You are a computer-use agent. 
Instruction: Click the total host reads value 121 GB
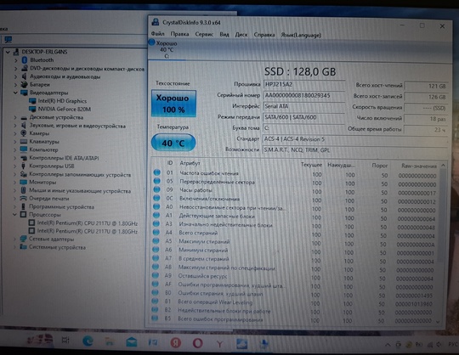pos(426,86)
